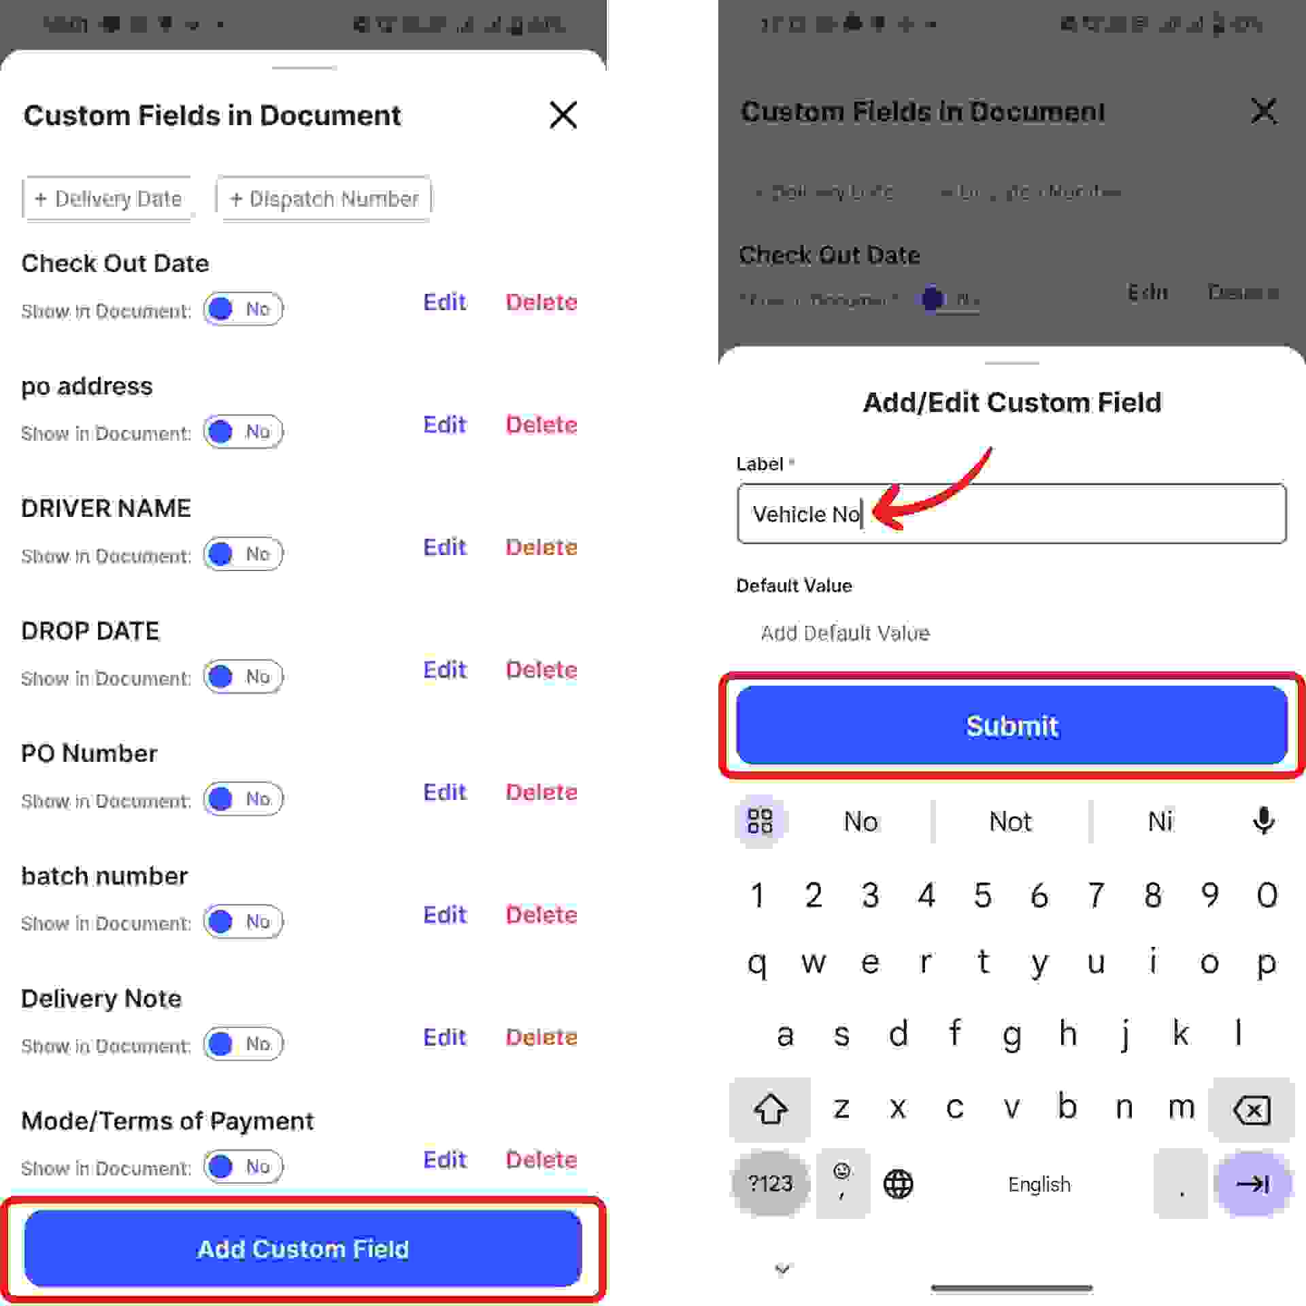
Task: Select the 'Not' keyboard suggestion
Action: pos(1010,822)
